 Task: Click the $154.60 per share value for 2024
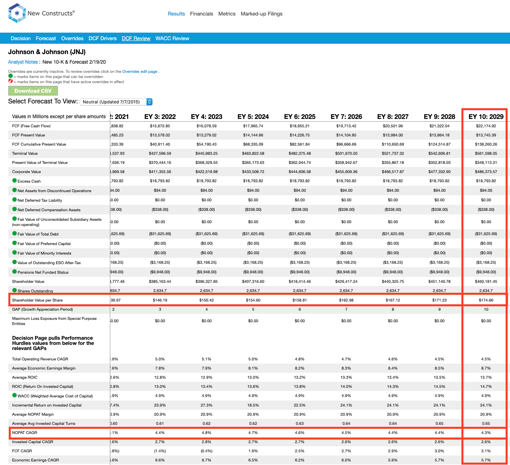[253, 300]
